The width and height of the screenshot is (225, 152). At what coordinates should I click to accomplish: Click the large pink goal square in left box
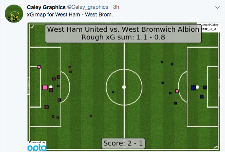click(45, 87)
